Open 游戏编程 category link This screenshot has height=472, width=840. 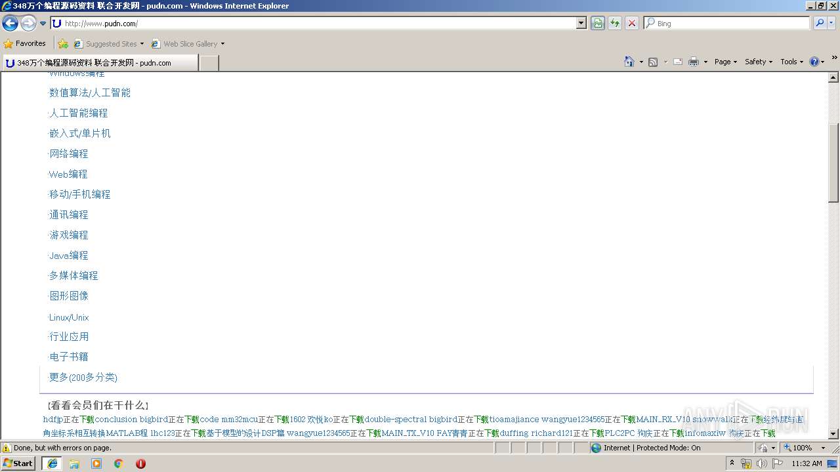69,235
